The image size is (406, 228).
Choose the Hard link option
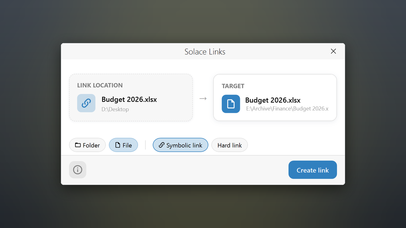click(230, 145)
